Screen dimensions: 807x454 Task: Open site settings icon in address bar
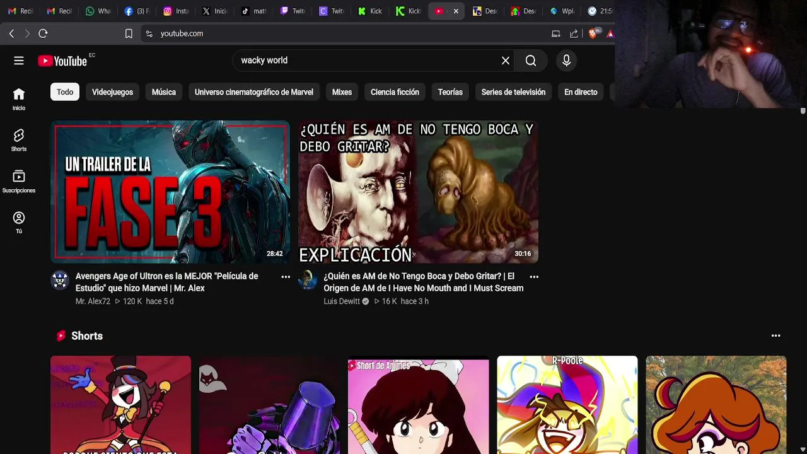click(149, 33)
